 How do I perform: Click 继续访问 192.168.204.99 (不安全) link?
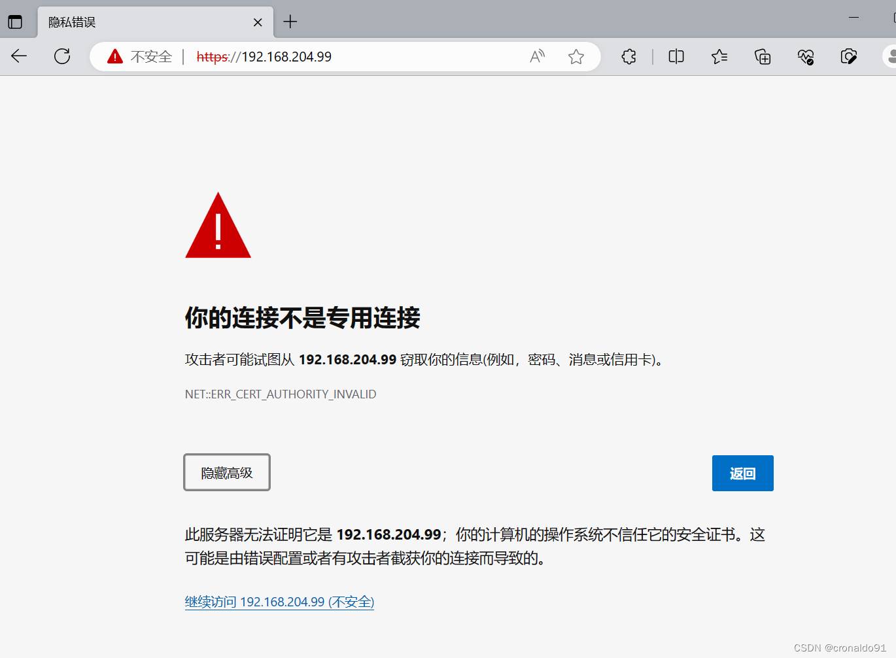[x=279, y=602]
